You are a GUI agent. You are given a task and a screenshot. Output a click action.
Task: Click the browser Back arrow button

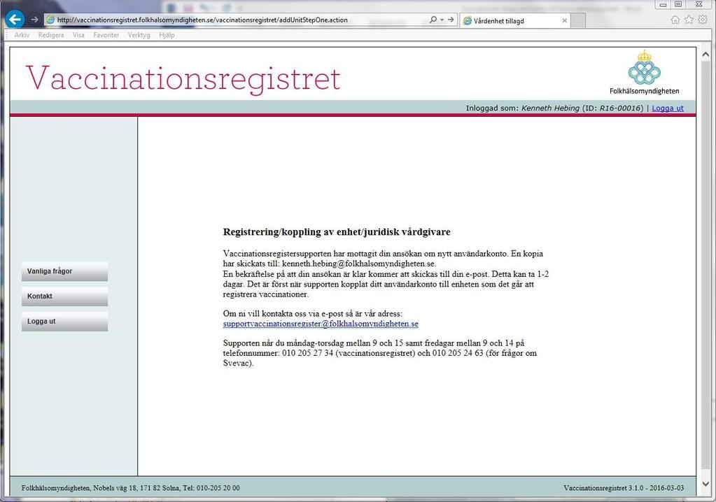point(15,20)
